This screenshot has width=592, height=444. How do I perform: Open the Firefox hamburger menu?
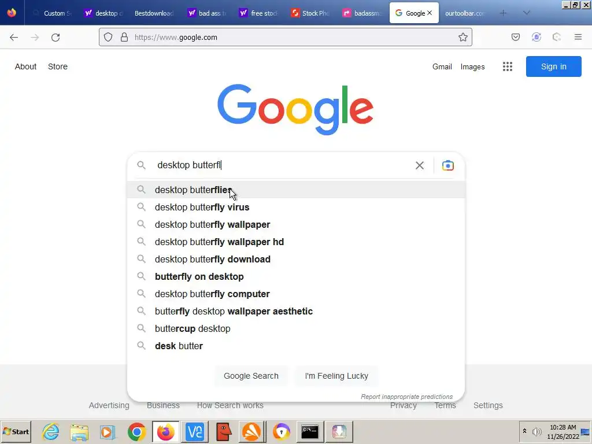pos(578,37)
